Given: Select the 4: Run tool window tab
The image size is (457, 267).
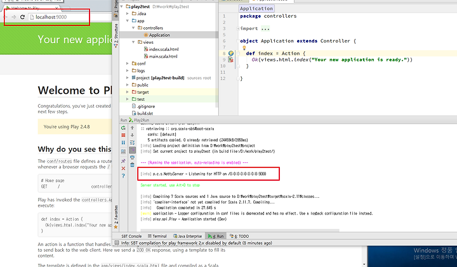Looking at the screenshot, I should tap(216, 236).
